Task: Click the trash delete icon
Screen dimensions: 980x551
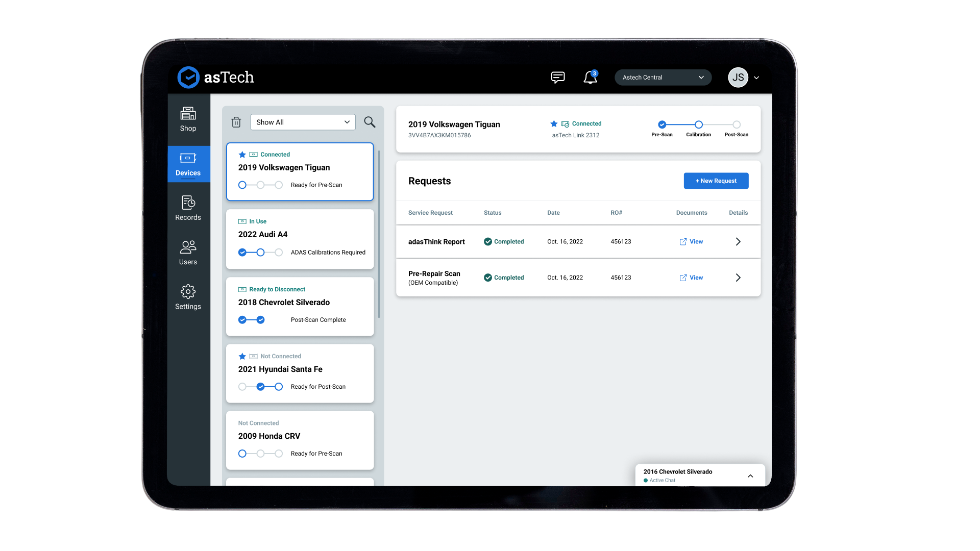Action: coord(236,122)
